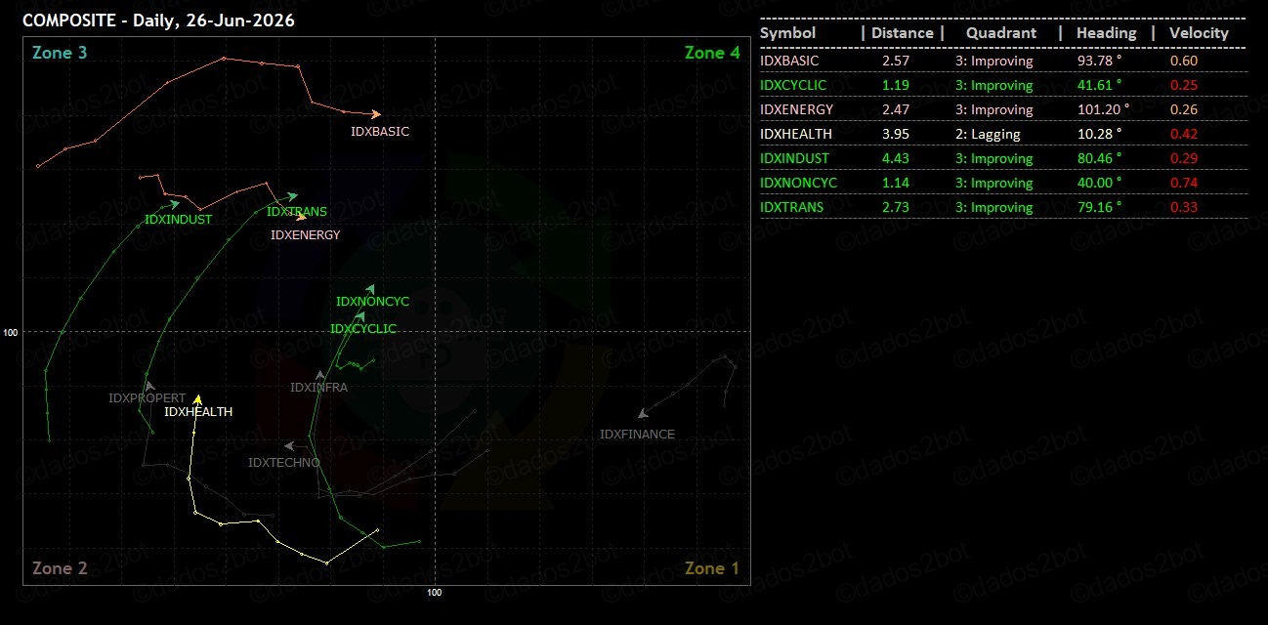This screenshot has width=1268, height=625.
Task: Select IDXTRANS in the symbol table
Action: pyautogui.click(x=791, y=207)
